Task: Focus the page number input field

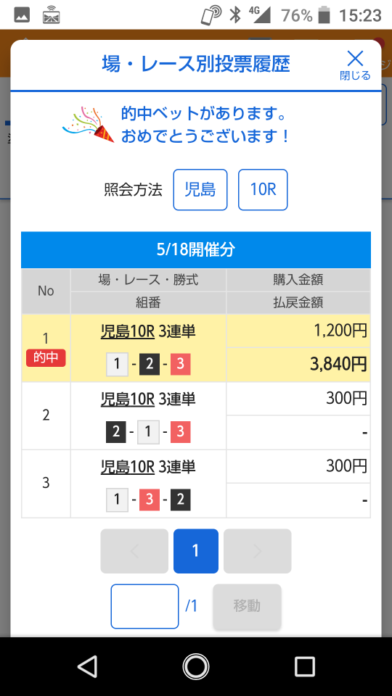Action: [x=144, y=606]
